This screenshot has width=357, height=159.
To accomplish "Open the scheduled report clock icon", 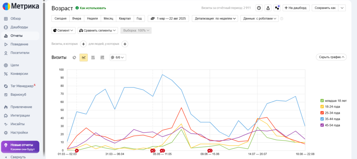I will [259, 8].
